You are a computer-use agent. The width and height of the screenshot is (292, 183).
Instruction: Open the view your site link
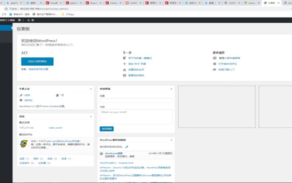(x=136, y=75)
